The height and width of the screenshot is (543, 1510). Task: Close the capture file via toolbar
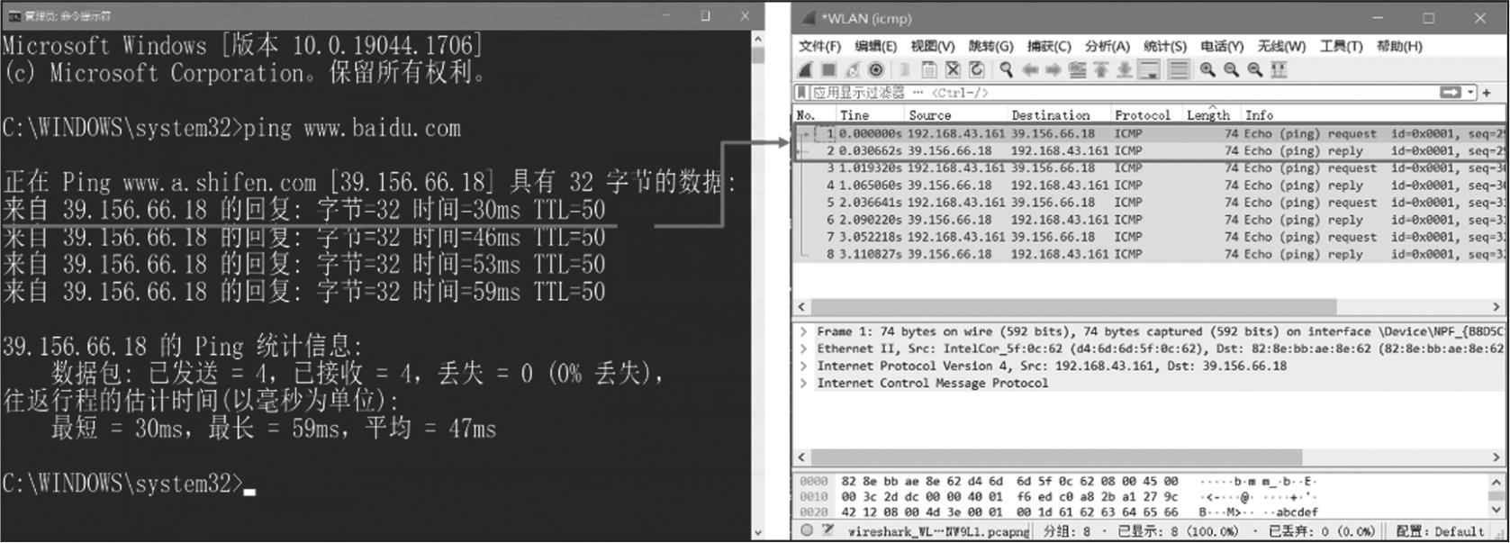tap(953, 69)
